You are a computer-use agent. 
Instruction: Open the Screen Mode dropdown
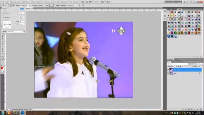108,2
